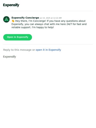
Task: Click the divider above the reply text
Action: pos(48,44)
